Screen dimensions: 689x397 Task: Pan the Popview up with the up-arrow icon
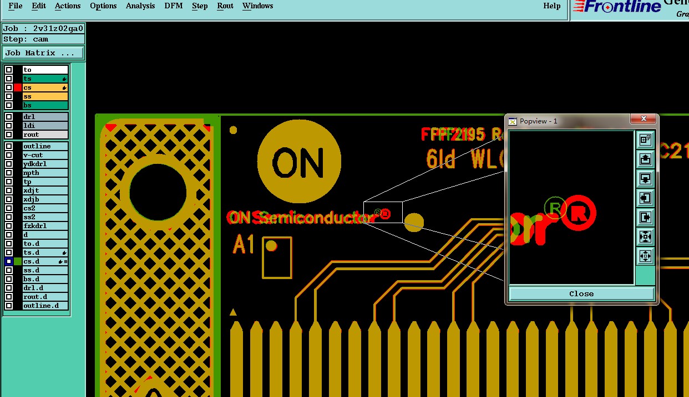[645, 159]
